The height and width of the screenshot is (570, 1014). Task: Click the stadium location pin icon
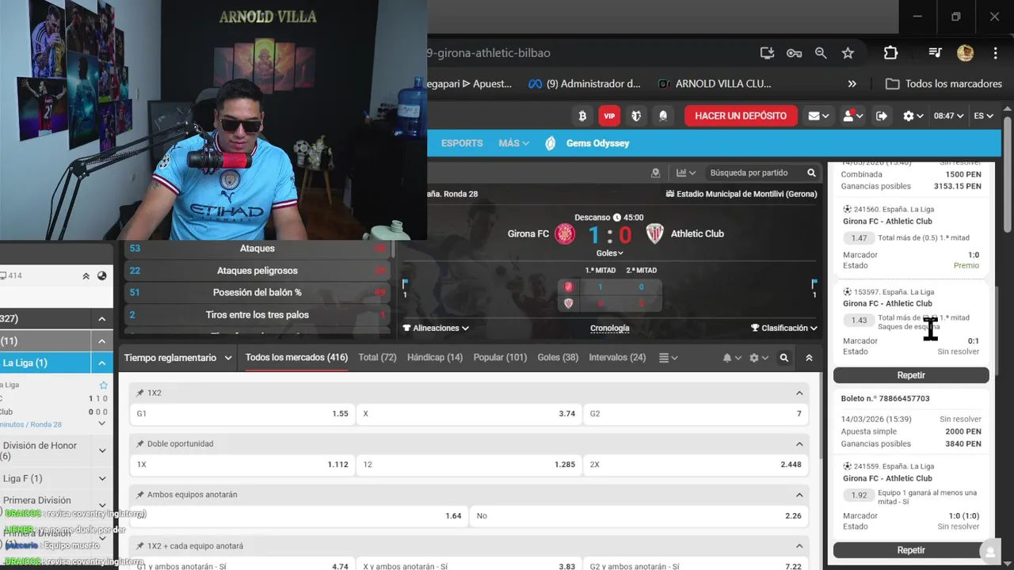pyautogui.click(x=655, y=173)
